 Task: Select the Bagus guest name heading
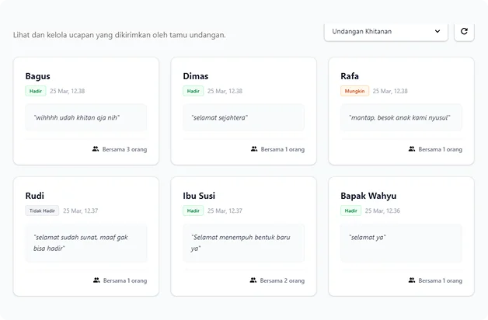(37, 76)
